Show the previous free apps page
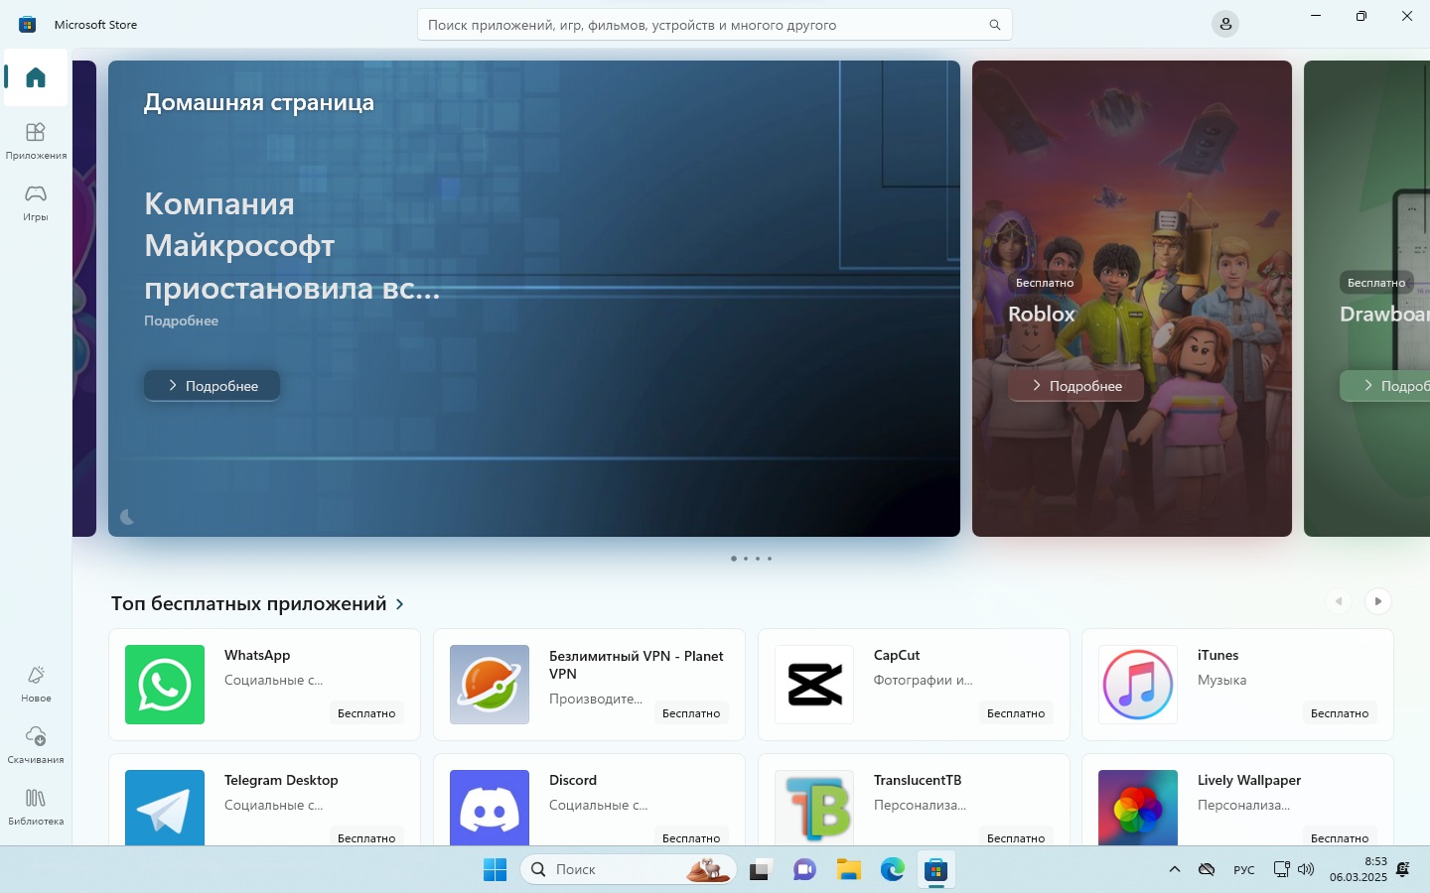This screenshot has width=1430, height=893. coord(1339,601)
